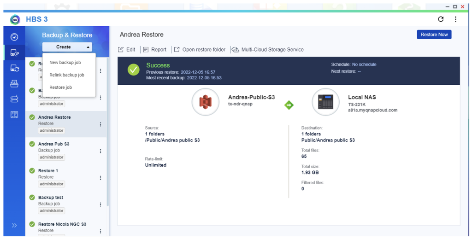Click green status check of Andrea Pub S3

point(32,144)
